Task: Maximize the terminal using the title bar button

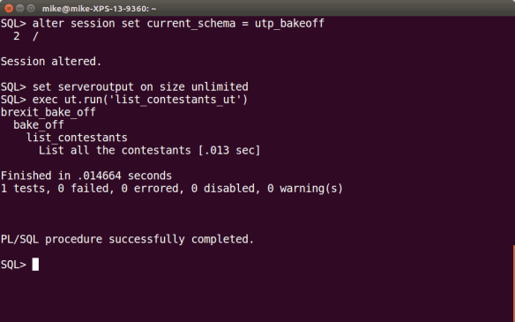Action: [x=31, y=8]
